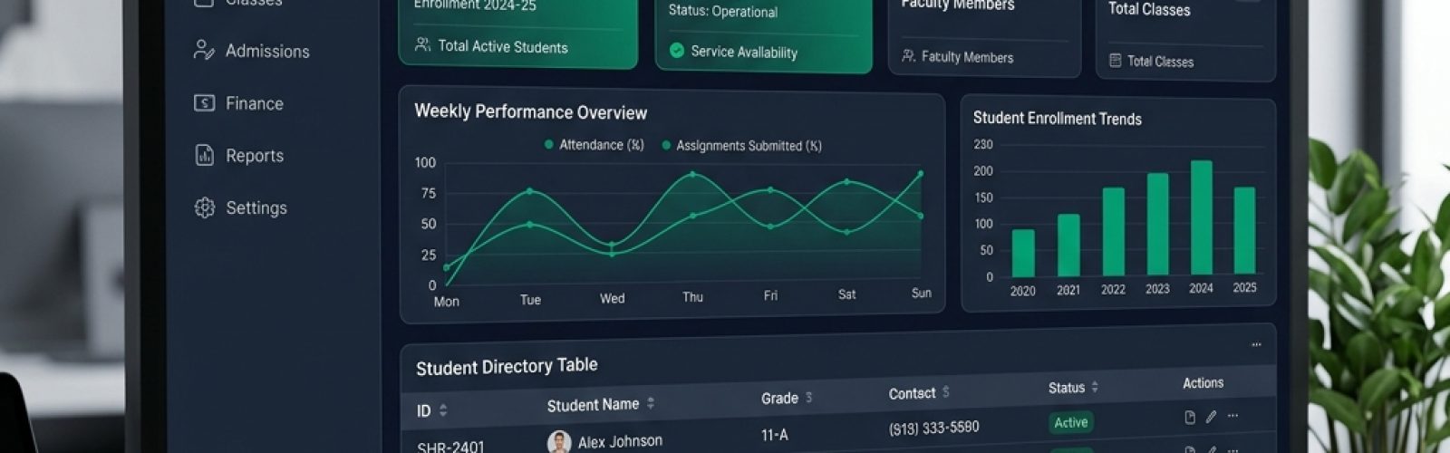Click the 'Actions' column header
The width and height of the screenshot is (1450, 453).
pyautogui.click(x=1203, y=383)
